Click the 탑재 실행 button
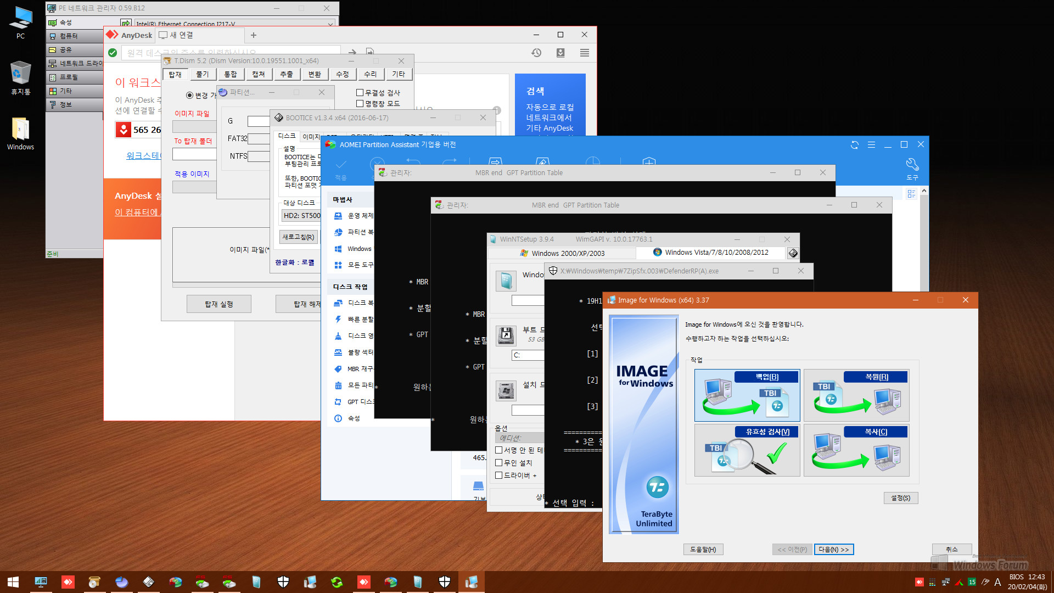The width and height of the screenshot is (1054, 593). [x=219, y=304]
